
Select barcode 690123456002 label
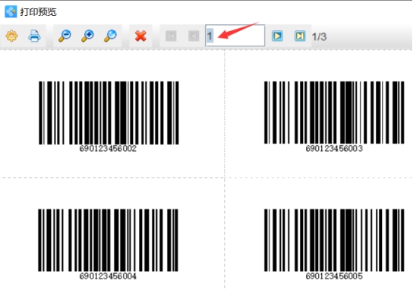click(x=109, y=116)
